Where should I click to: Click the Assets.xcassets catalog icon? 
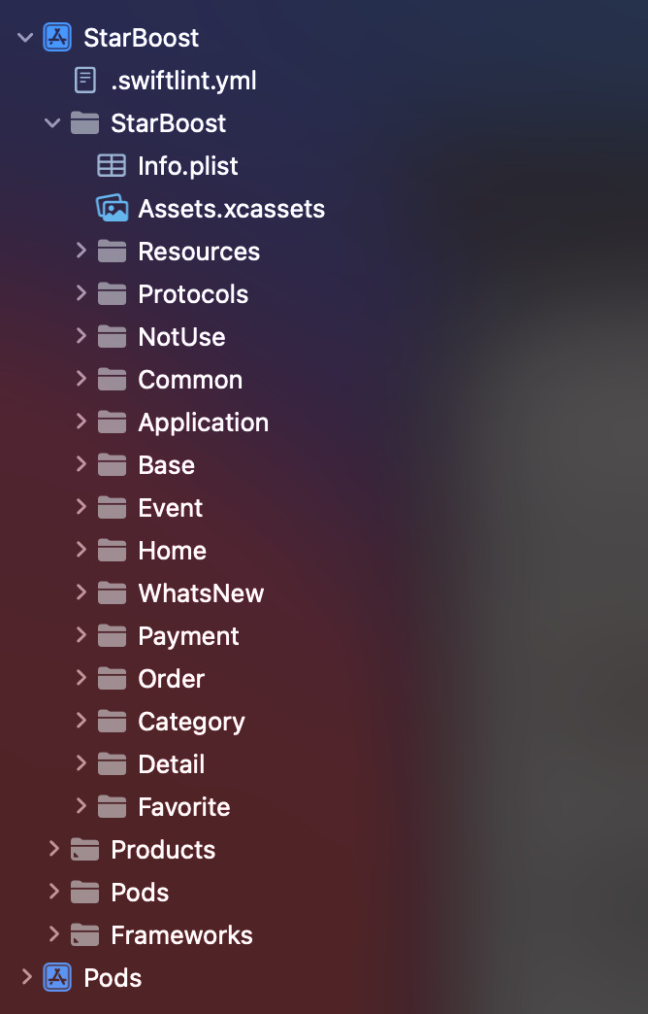tap(112, 209)
